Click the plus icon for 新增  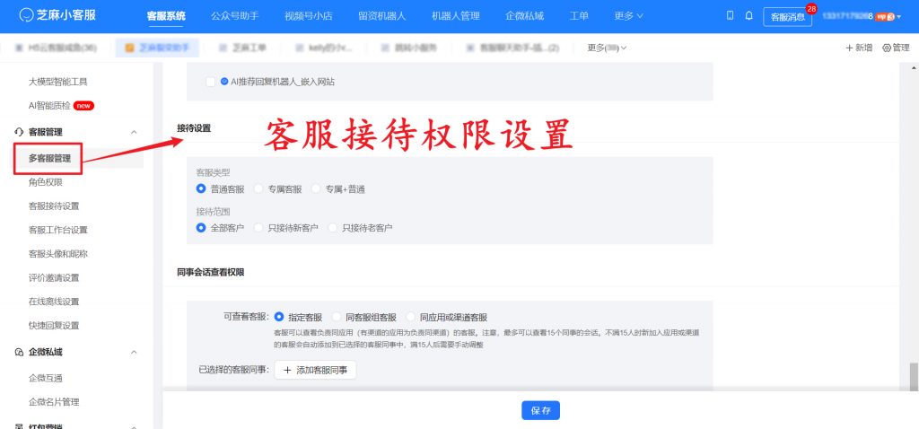[x=849, y=48]
